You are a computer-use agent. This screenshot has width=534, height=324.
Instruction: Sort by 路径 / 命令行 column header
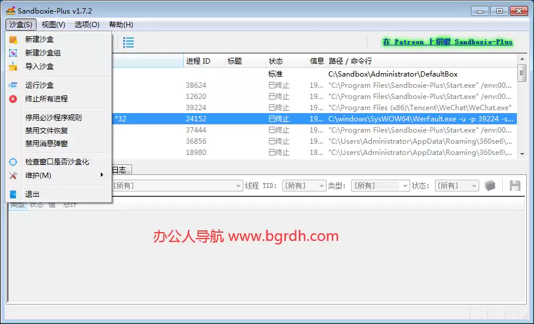pos(421,61)
